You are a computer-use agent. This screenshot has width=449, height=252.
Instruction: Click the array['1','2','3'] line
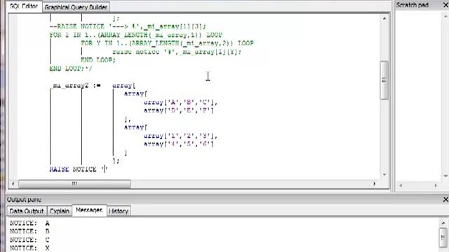click(180, 136)
